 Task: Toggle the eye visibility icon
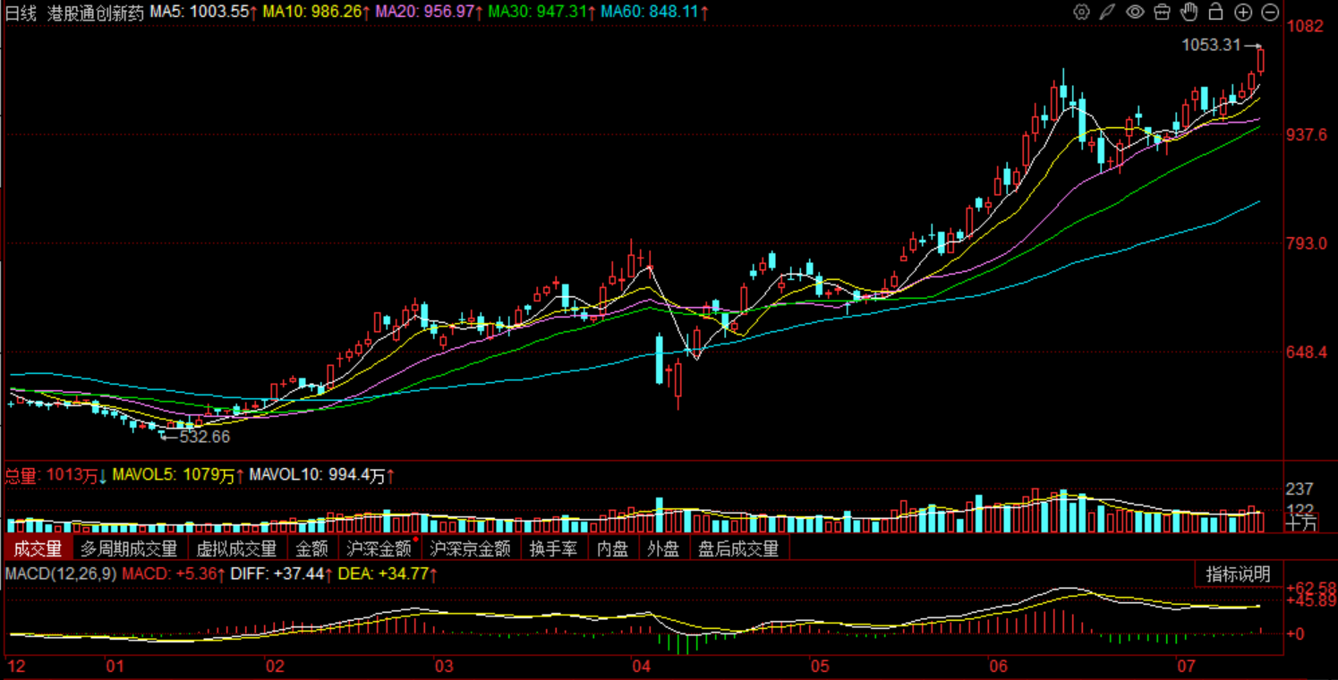(1135, 12)
